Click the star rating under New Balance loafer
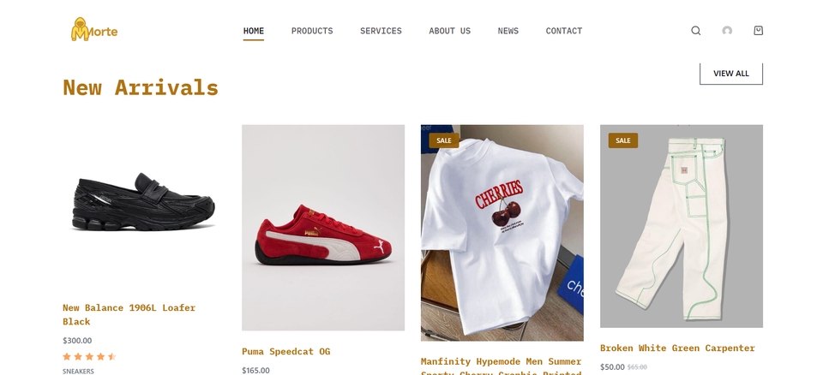Viewport: 823px width, 375px height. click(89, 357)
